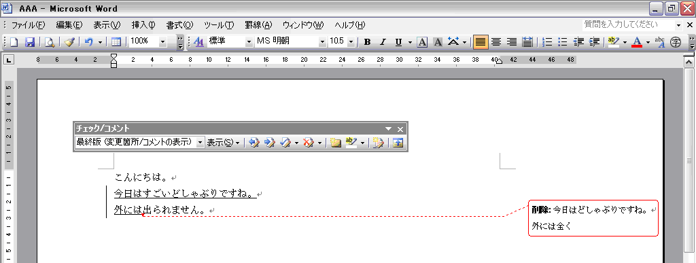Insert a new comment

click(336, 142)
